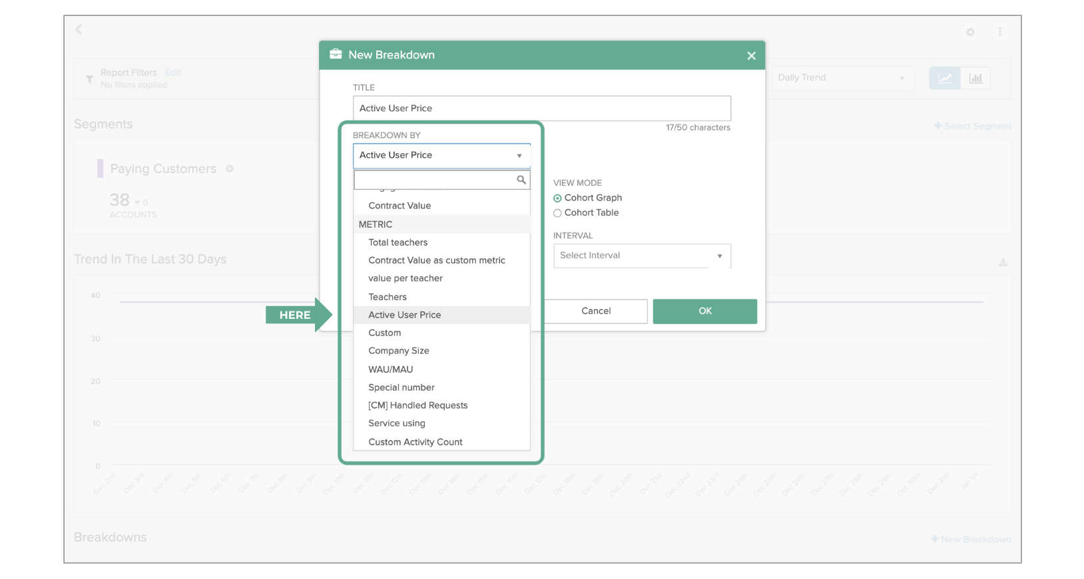The width and height of the screenshot is (1084, 579).
Task: Click the back arrow icon
Action: (79, 29)
